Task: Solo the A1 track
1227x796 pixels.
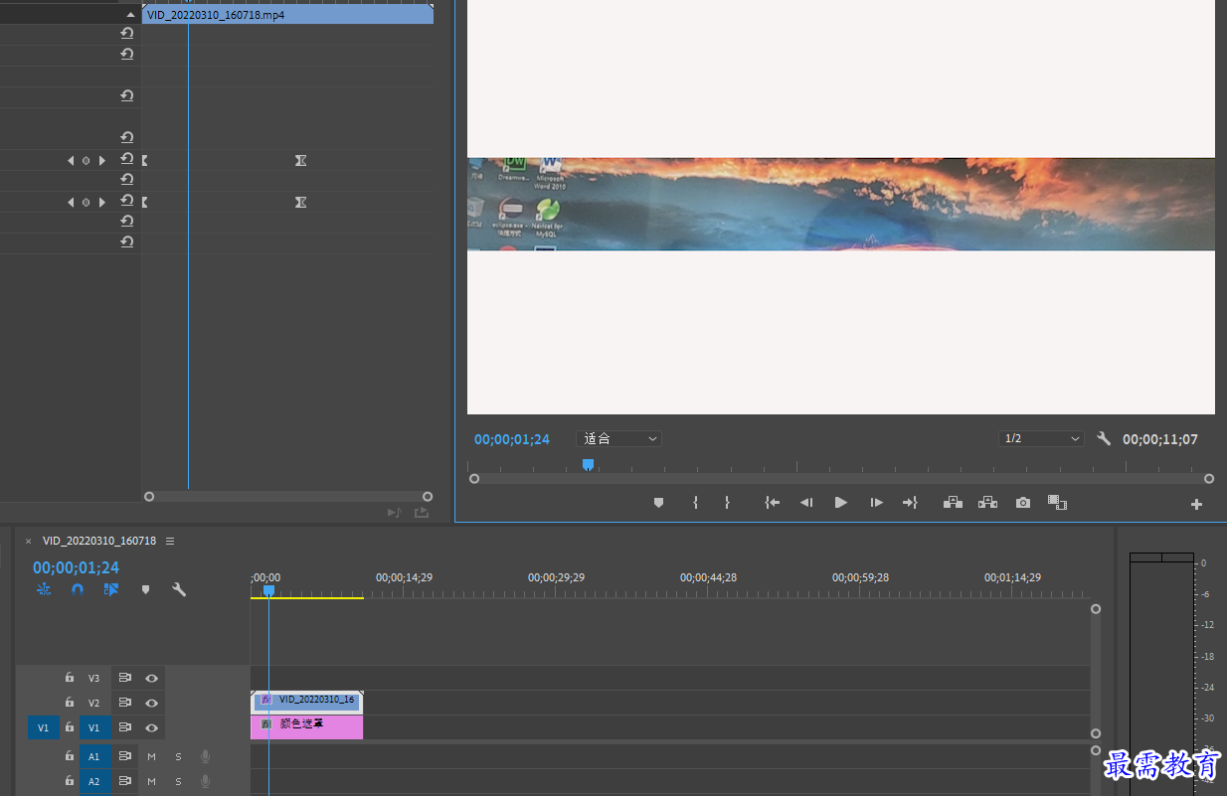Action: (x=179, y=756)
